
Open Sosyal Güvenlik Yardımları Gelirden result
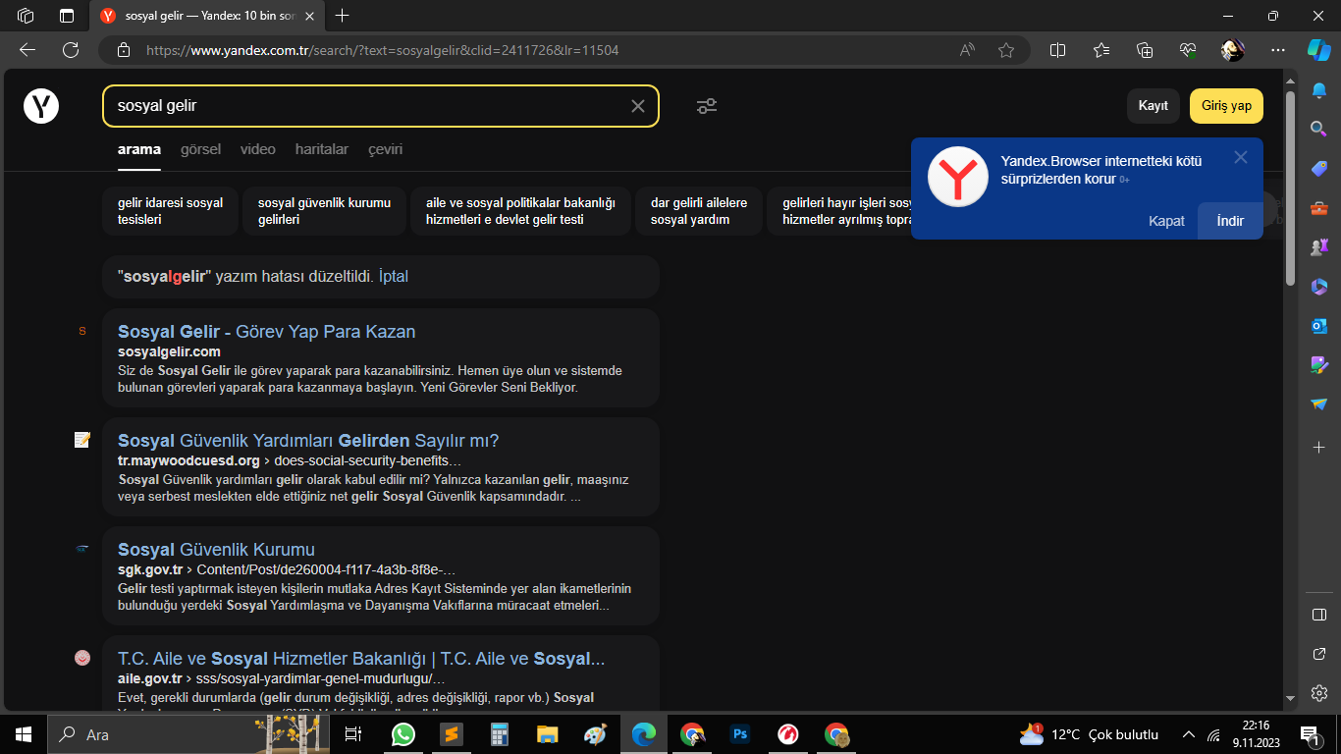[308, 441]
